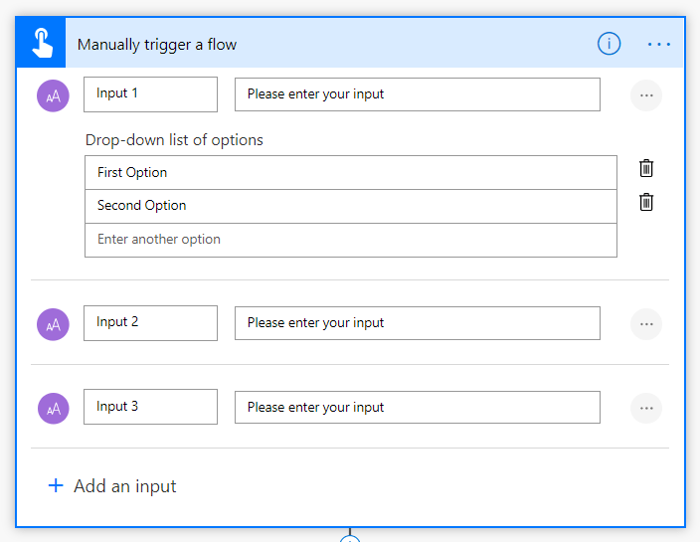
Task: Edit the Second Option field
Action: coord(351,206)
